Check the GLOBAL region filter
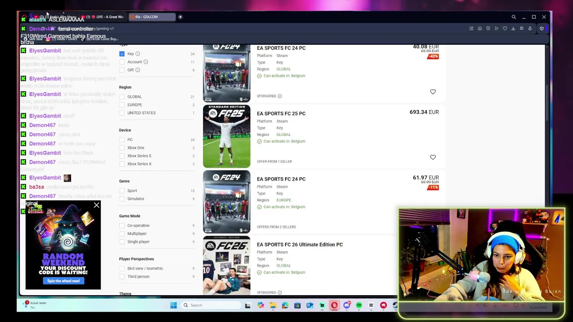Image resolution: width=573 pixels, height=322 pixels. pos(122,97)
